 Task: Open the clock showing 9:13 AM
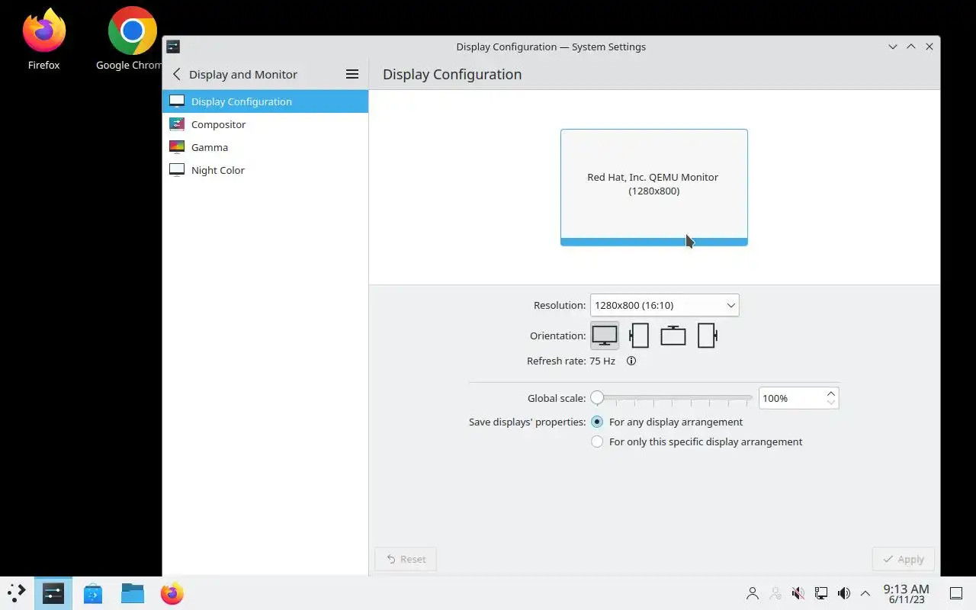point(907,593)
